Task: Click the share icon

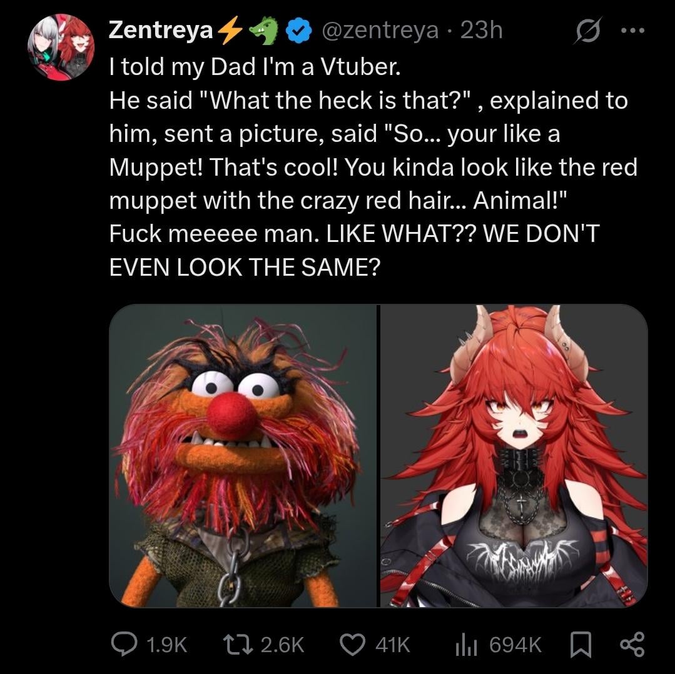Action: pos(631,644)
